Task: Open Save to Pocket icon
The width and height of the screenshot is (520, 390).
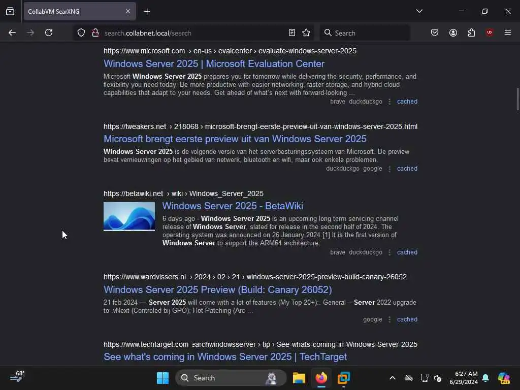Action: point(435,32)
